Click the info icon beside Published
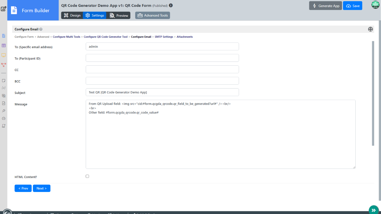Viewport: 381px width, 214px height. tap(171, 5)
